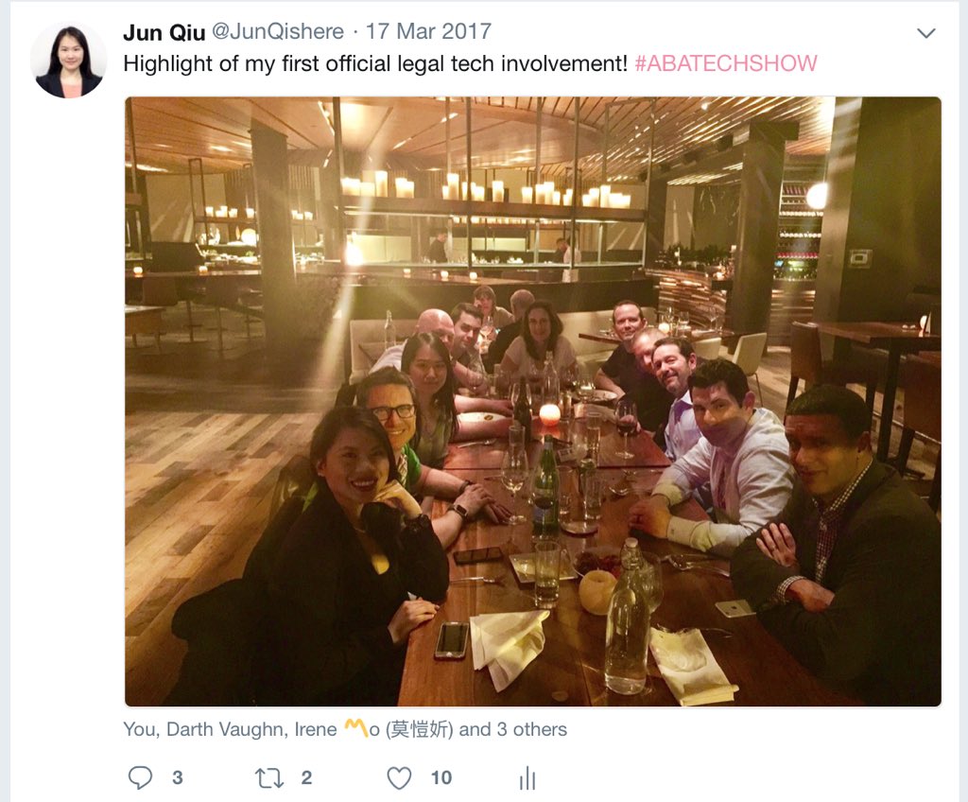The width and height of the screenshot is (968, 802).
Task: Click the retweet count 2
Action: coord(306,778)
